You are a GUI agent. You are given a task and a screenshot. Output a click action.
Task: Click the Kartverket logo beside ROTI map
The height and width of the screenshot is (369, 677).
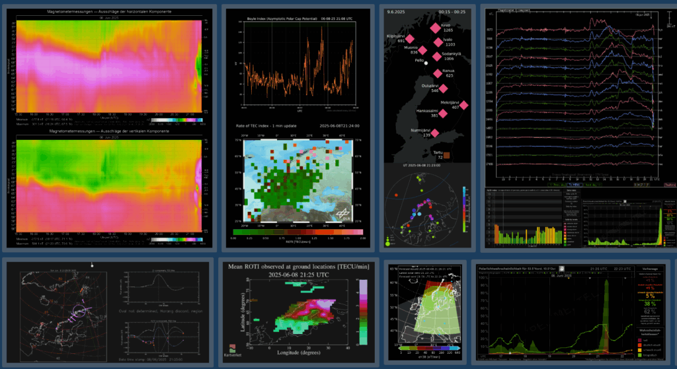tap(232, 350)
